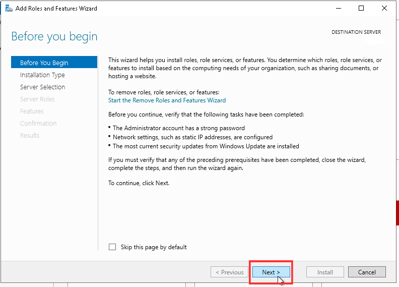Click the disabled Previous button
This screenshot has width=399, height=287.
tap(229, 272)
